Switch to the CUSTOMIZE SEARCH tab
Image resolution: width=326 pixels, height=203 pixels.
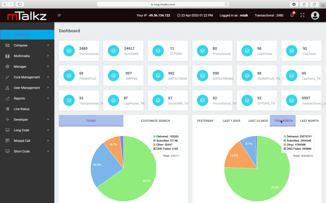tap(156, 120)
